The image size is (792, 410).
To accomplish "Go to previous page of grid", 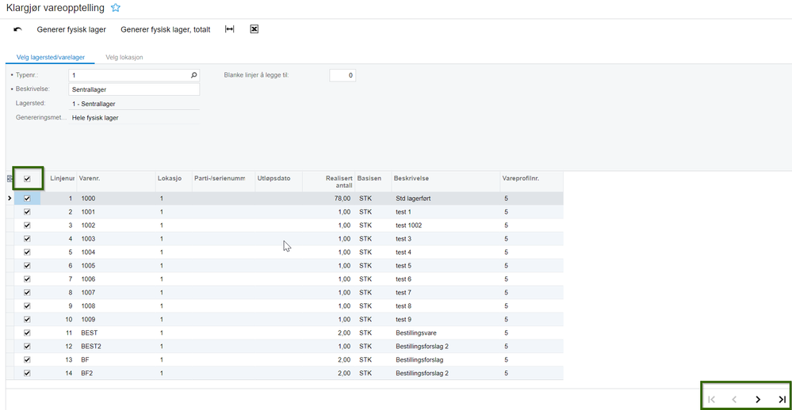I will pyautogui.click(x=734, y=400).
